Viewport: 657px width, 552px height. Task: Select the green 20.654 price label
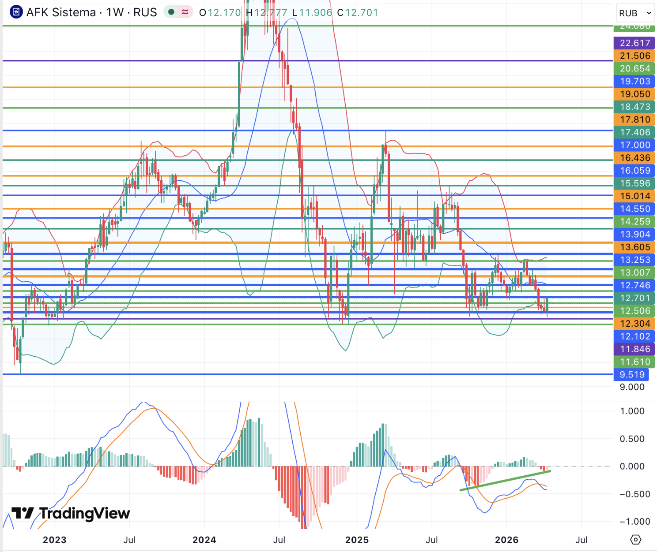point(634,69)
